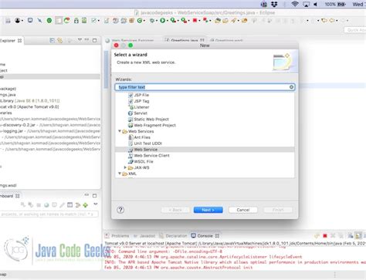Open dropdown arrow next to Run button
The height and width of the screenshot is (280, 366).
pos(168,21)
